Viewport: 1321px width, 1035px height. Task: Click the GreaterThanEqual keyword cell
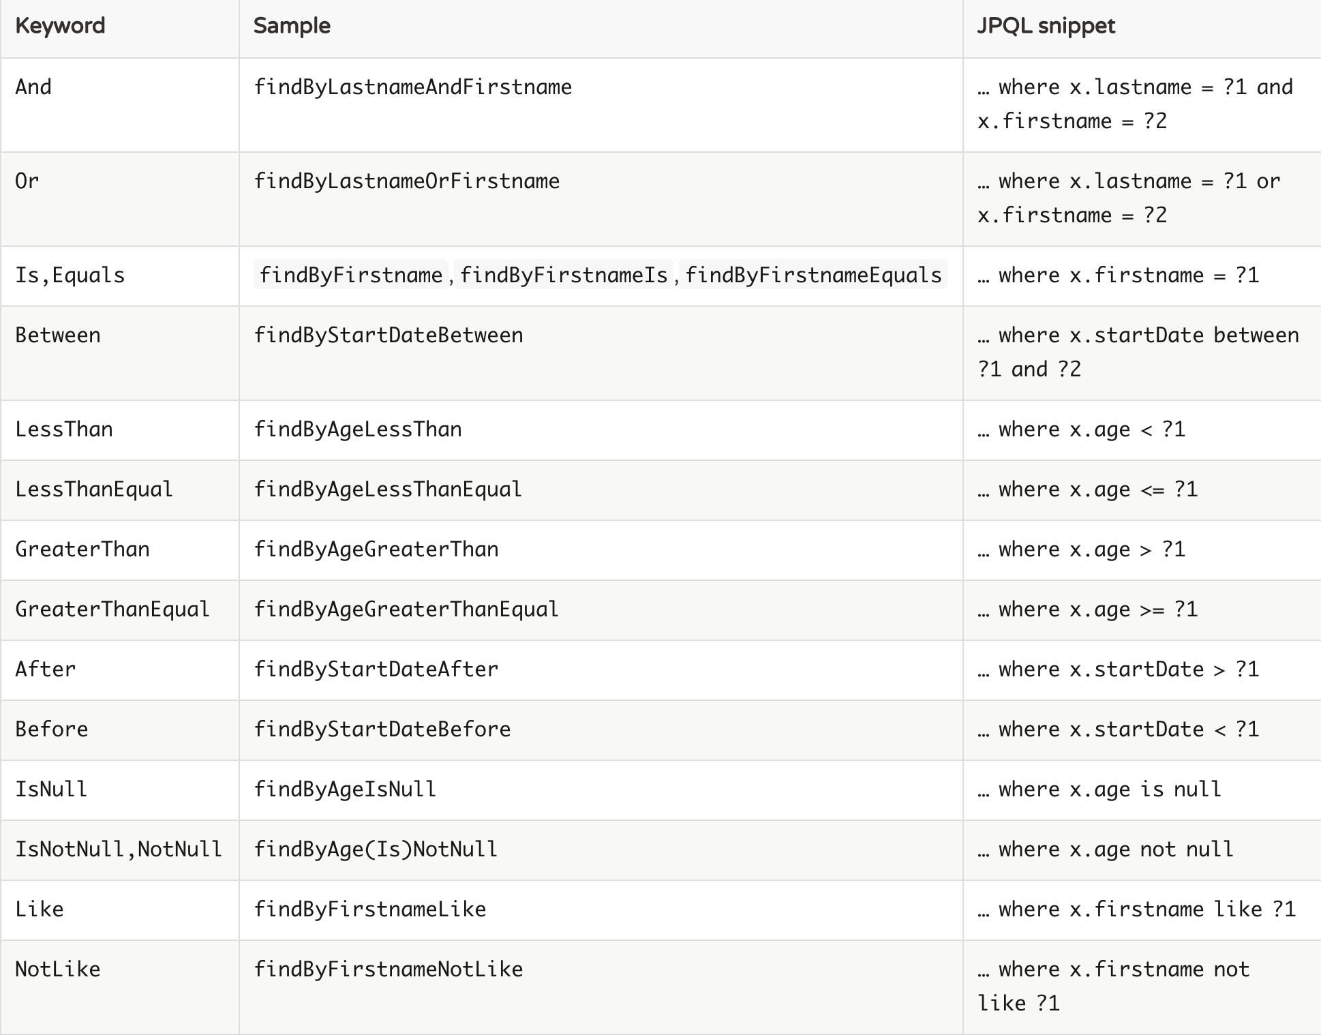(x=112, y=610)
